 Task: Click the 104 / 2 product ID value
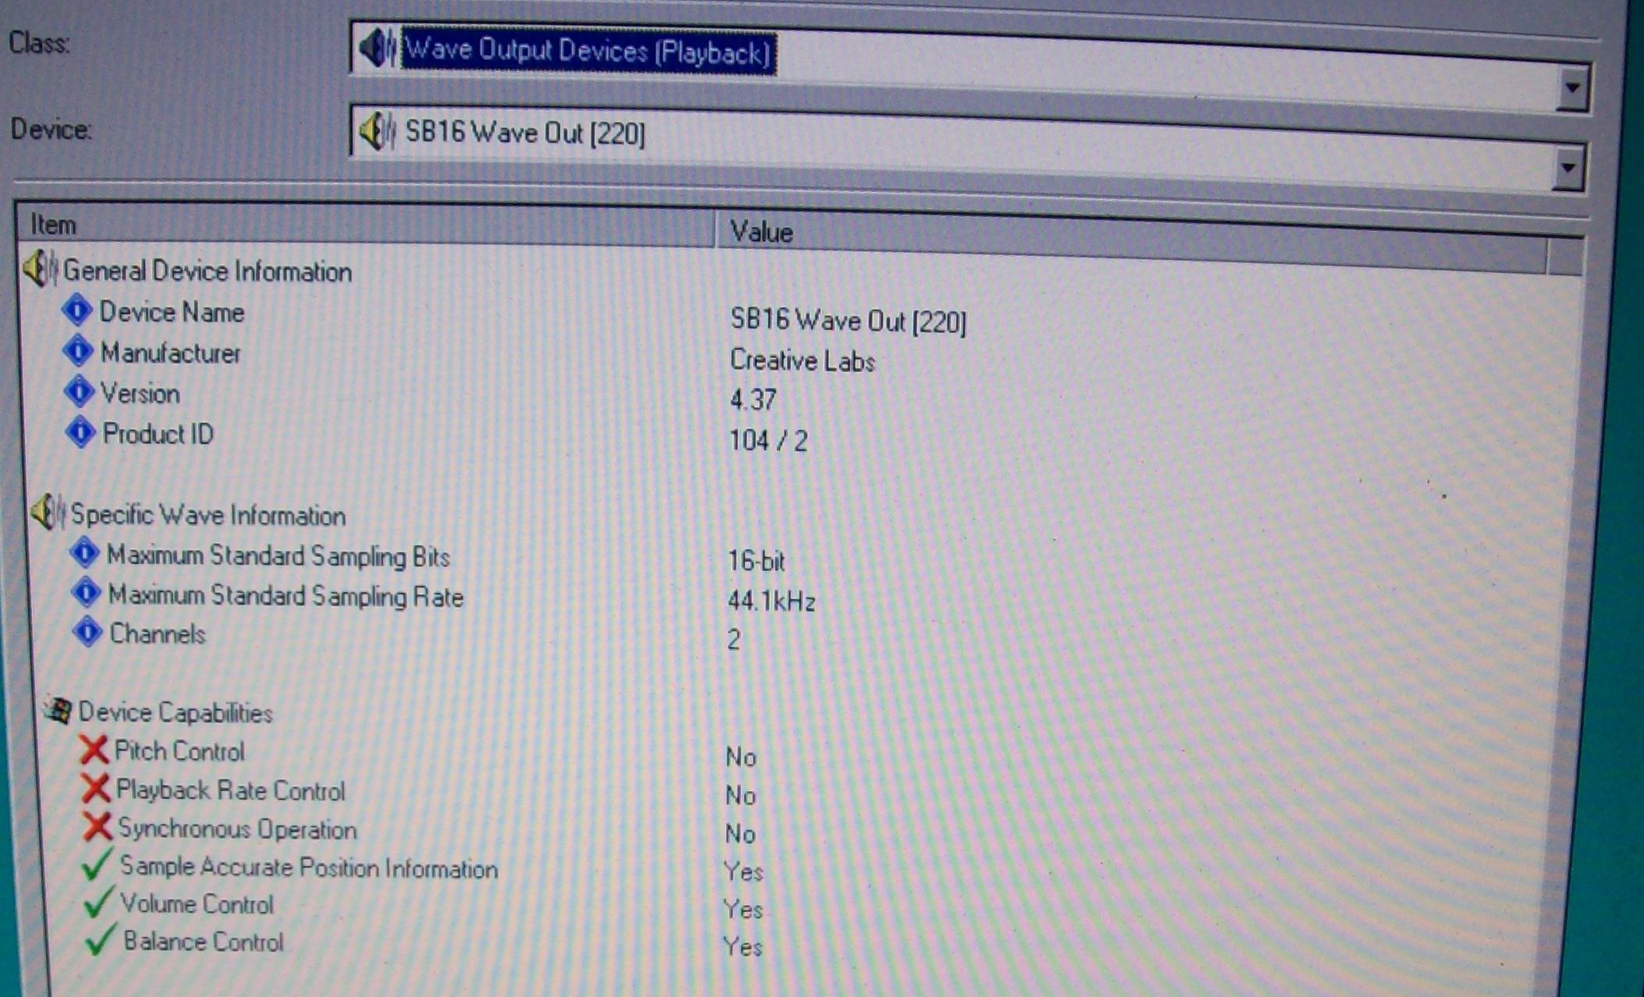[769, 442]
